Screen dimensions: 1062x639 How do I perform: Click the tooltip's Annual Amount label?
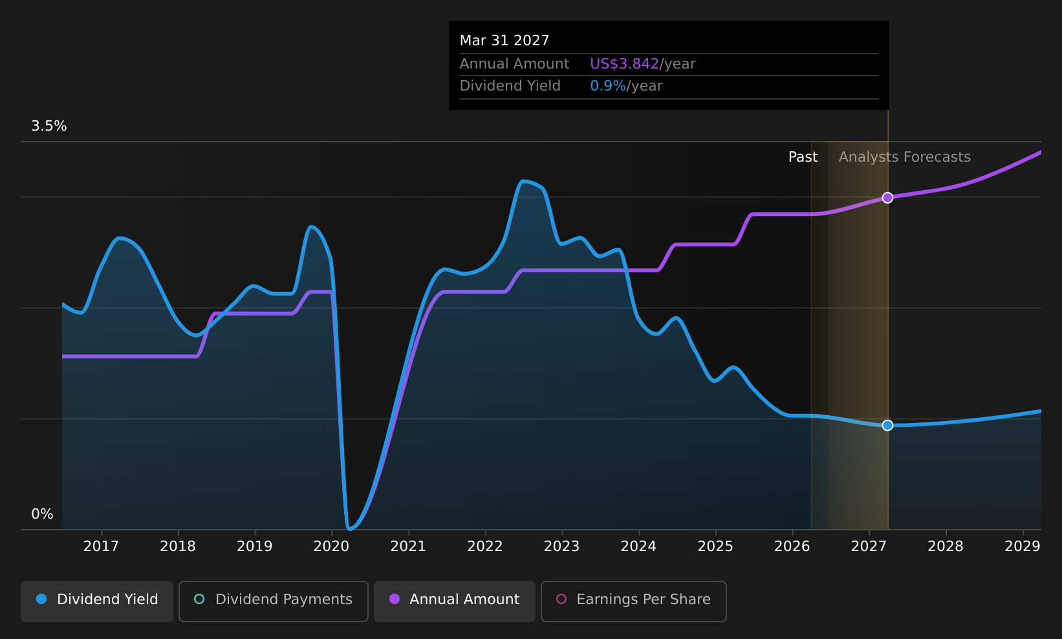[x=514, y=64]
